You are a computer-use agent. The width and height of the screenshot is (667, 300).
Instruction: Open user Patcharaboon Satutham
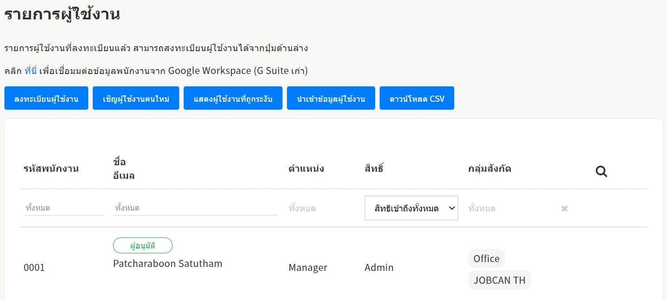pos(168,264)
